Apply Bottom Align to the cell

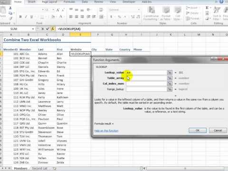[82, 10]
